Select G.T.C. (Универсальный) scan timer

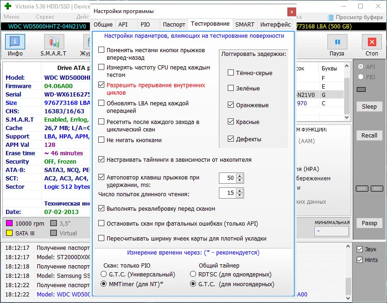[x=104, y=274]
